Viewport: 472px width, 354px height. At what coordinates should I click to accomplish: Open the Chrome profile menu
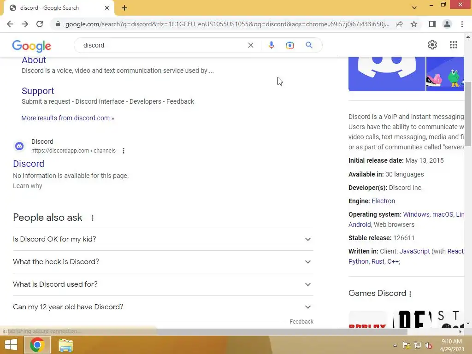click(447, 24)
